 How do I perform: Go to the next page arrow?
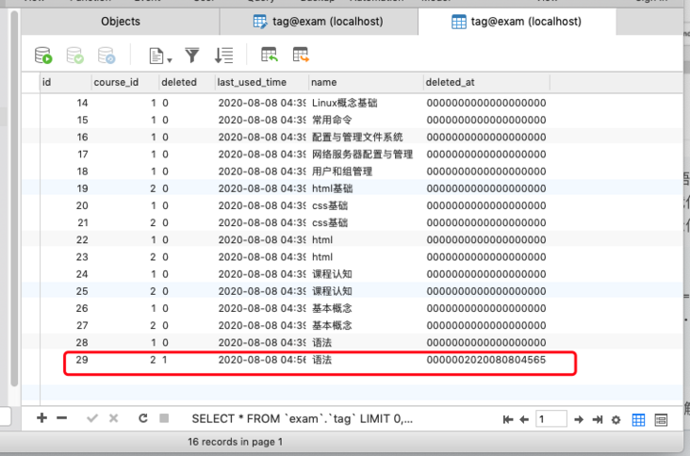[579, 419]
